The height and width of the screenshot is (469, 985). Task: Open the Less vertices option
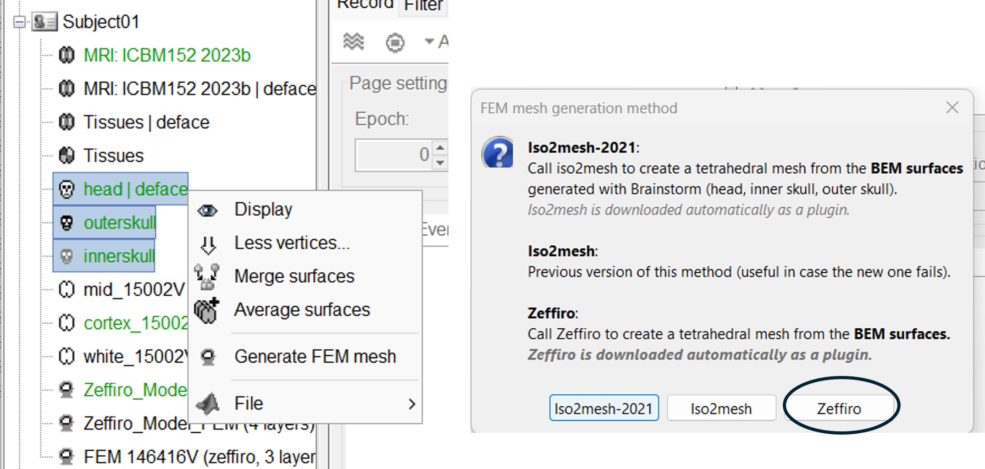click(292, 243)
